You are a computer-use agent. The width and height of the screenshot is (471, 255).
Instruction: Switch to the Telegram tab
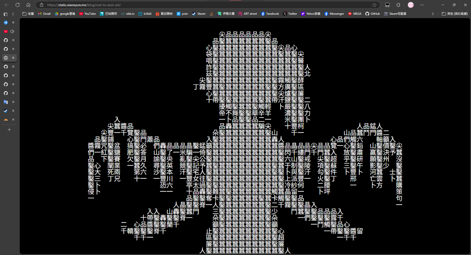point(6,23)
